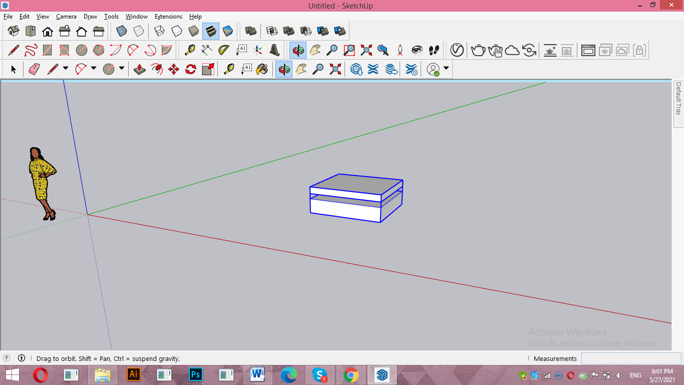684x385 pixels.
Task: Switch to the Top standard view
Action: 31,31
